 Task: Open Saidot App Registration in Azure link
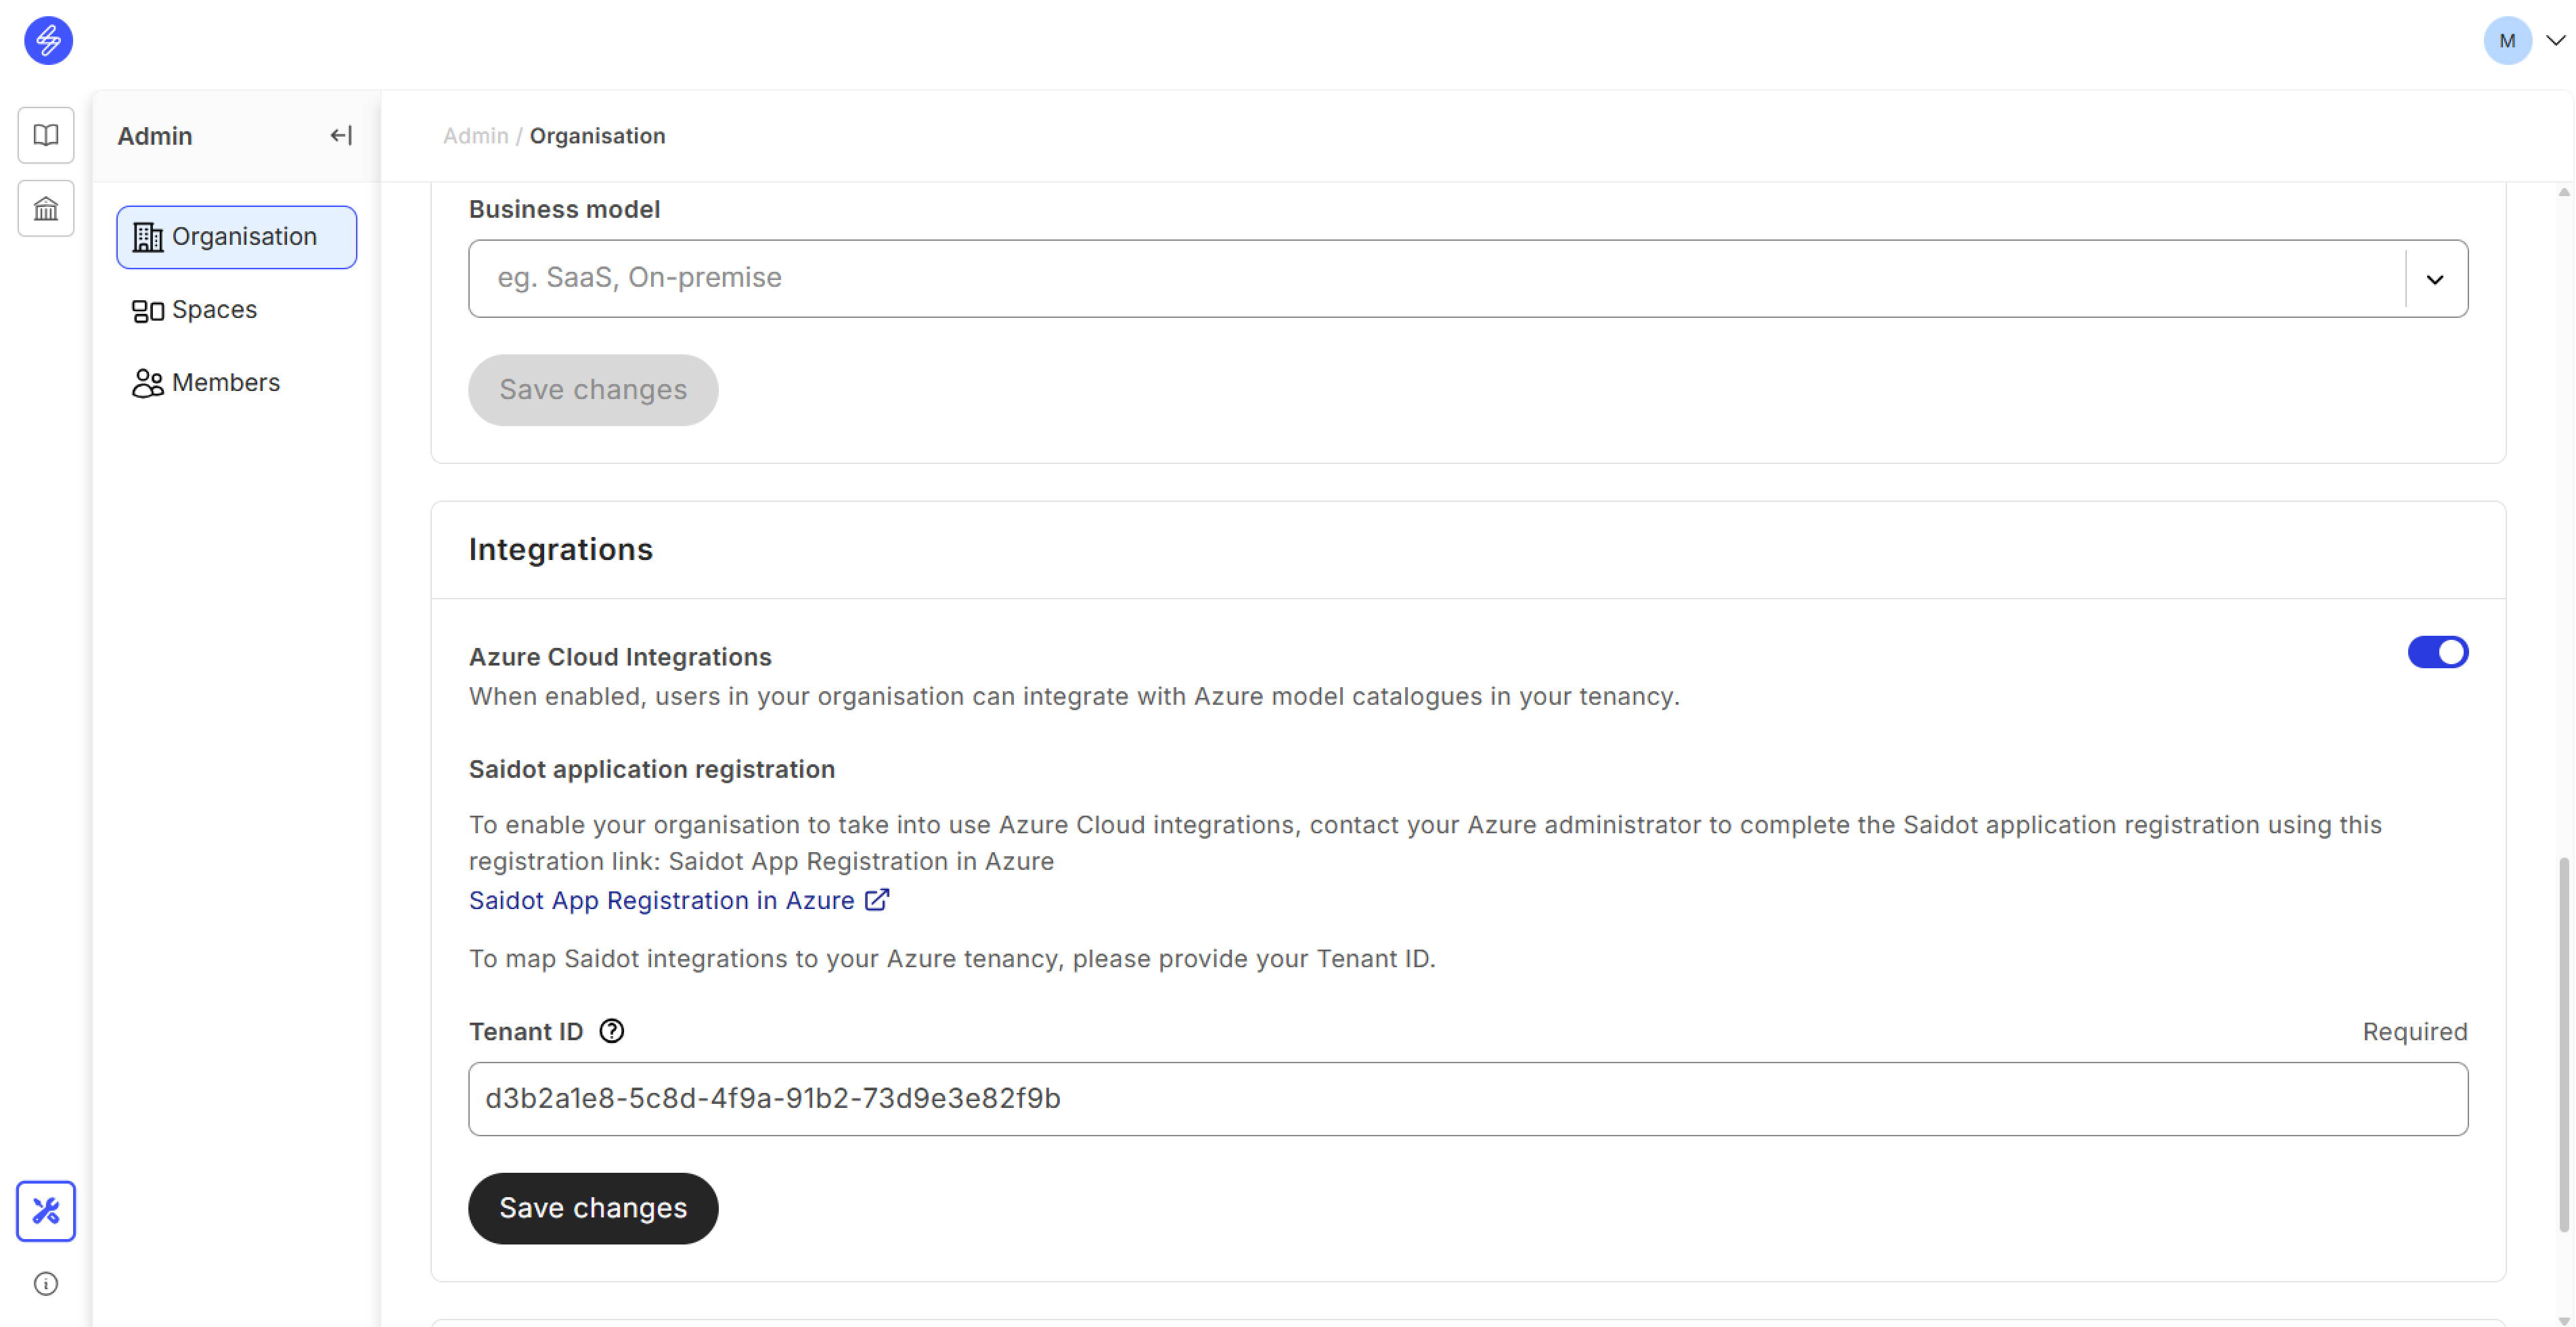click(661, 900)
